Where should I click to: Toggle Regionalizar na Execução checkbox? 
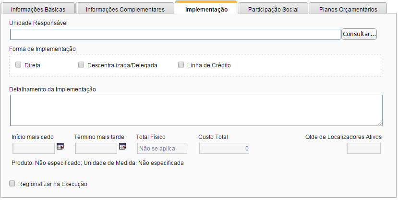pyautogui.click(x=12, y=184)
